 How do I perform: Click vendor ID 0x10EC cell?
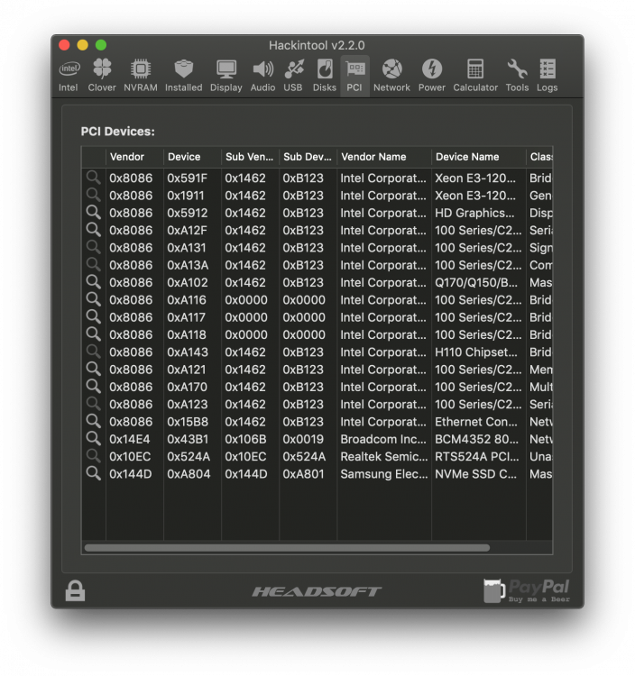[130, 457]
